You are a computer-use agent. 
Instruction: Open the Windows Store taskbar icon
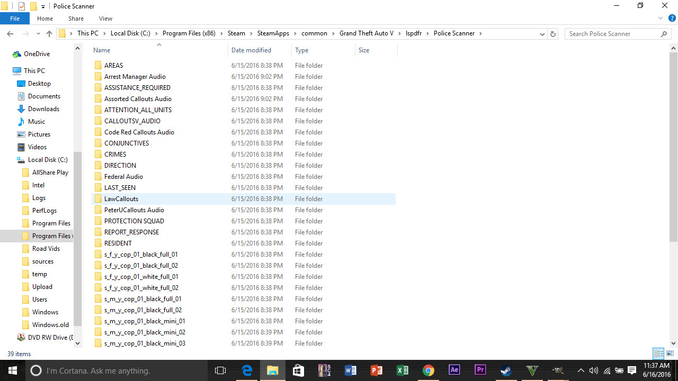pyautogui.click(x=298, y=370)
